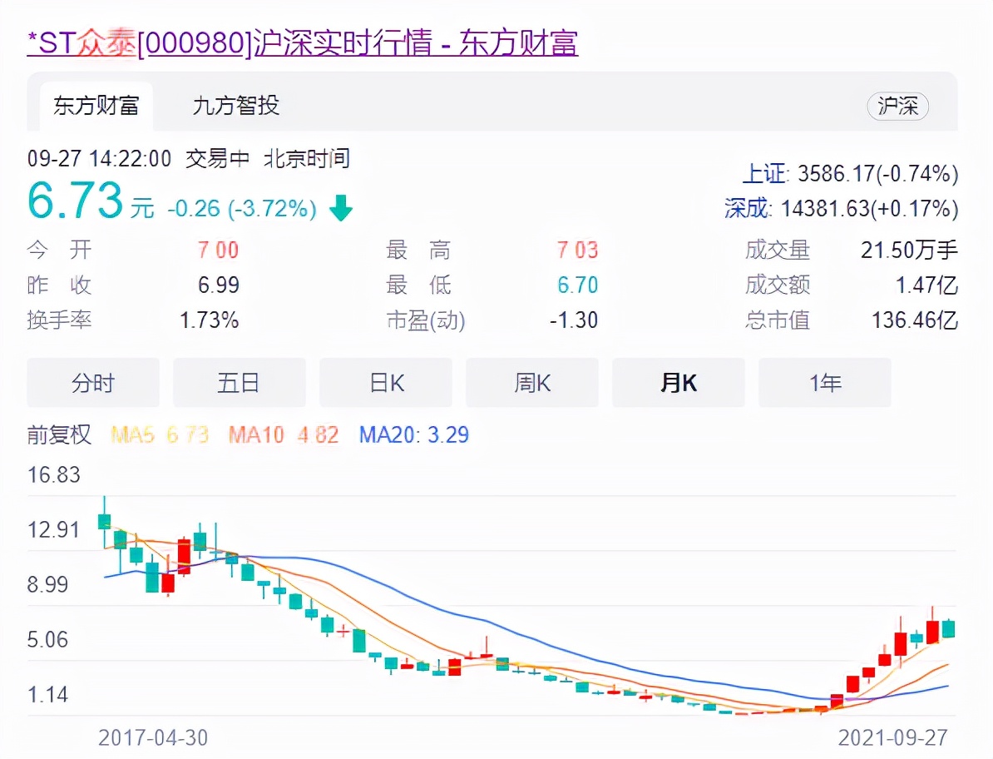Switch to 周K weekly candlestick chart
The height and width of the screenshot is (759, 993).
pos(532,383)
